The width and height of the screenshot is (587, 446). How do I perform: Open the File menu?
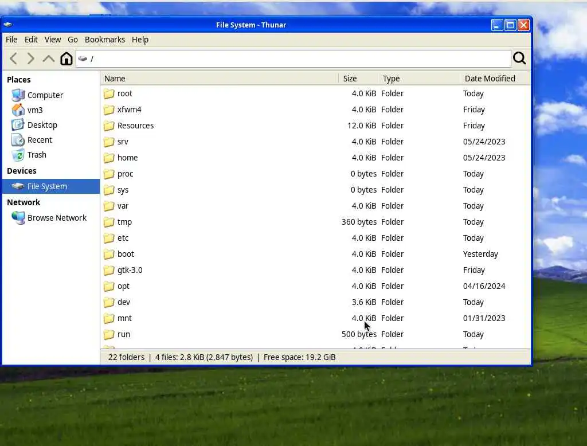(x=11, y=40)
